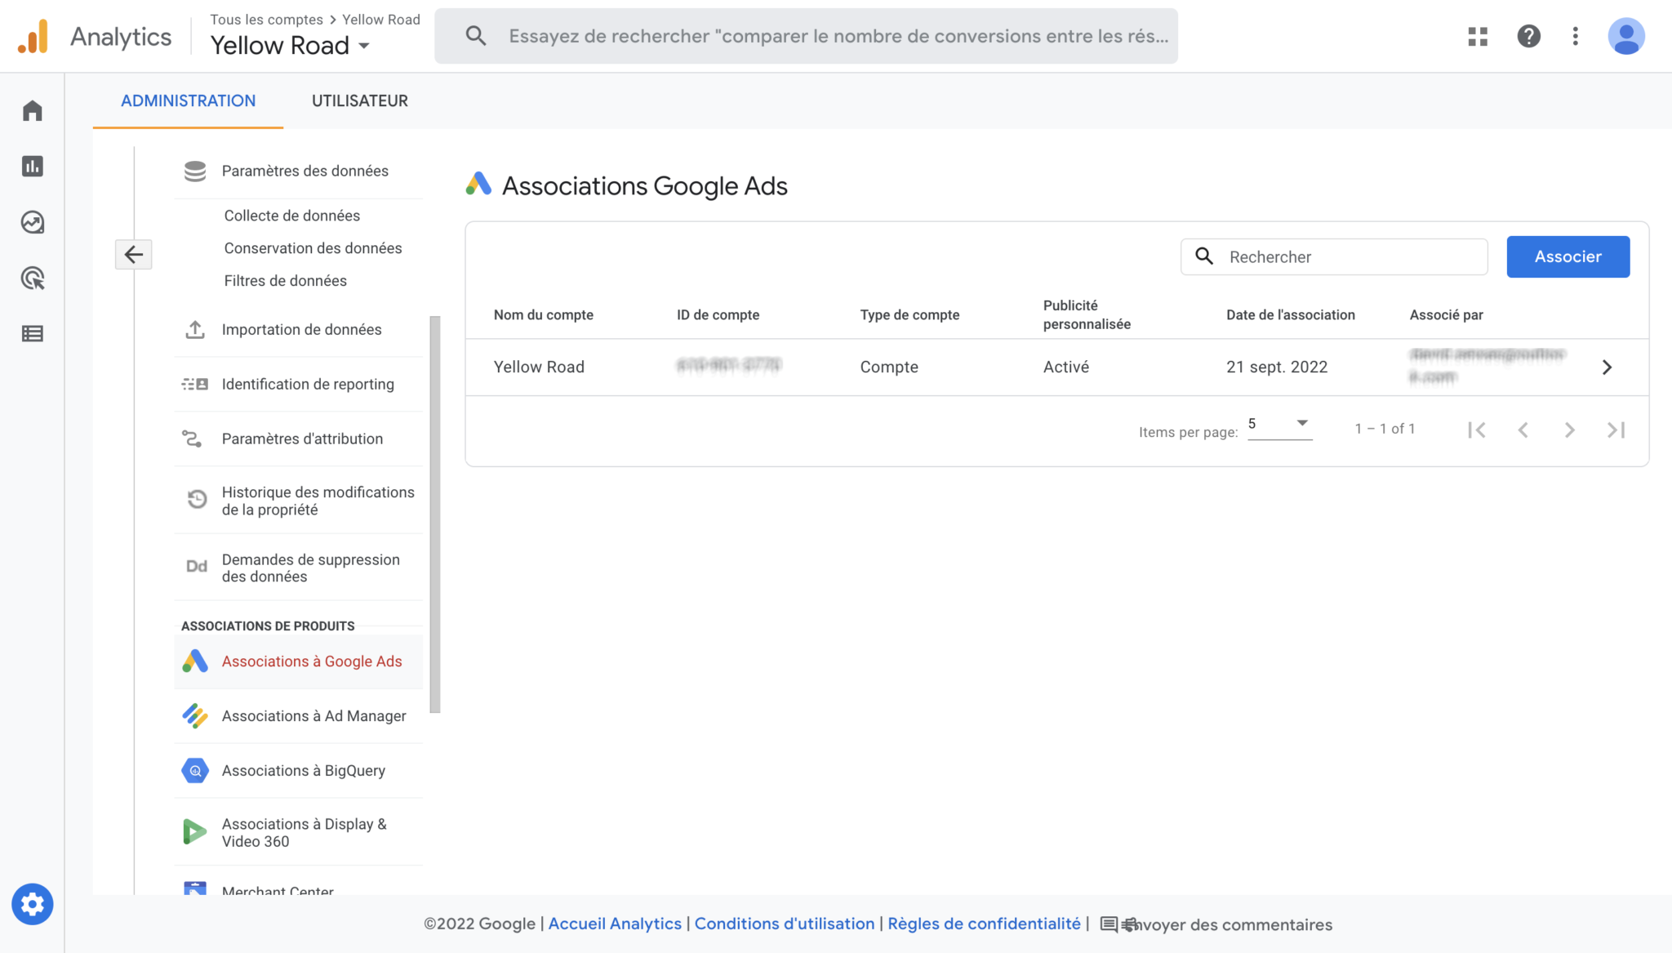Select Associations à BigQuery

pyautogui.click(x=299, y=771)
